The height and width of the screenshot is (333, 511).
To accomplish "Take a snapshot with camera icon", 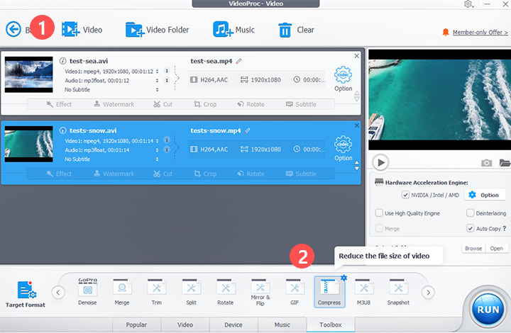I will [487, 162].
